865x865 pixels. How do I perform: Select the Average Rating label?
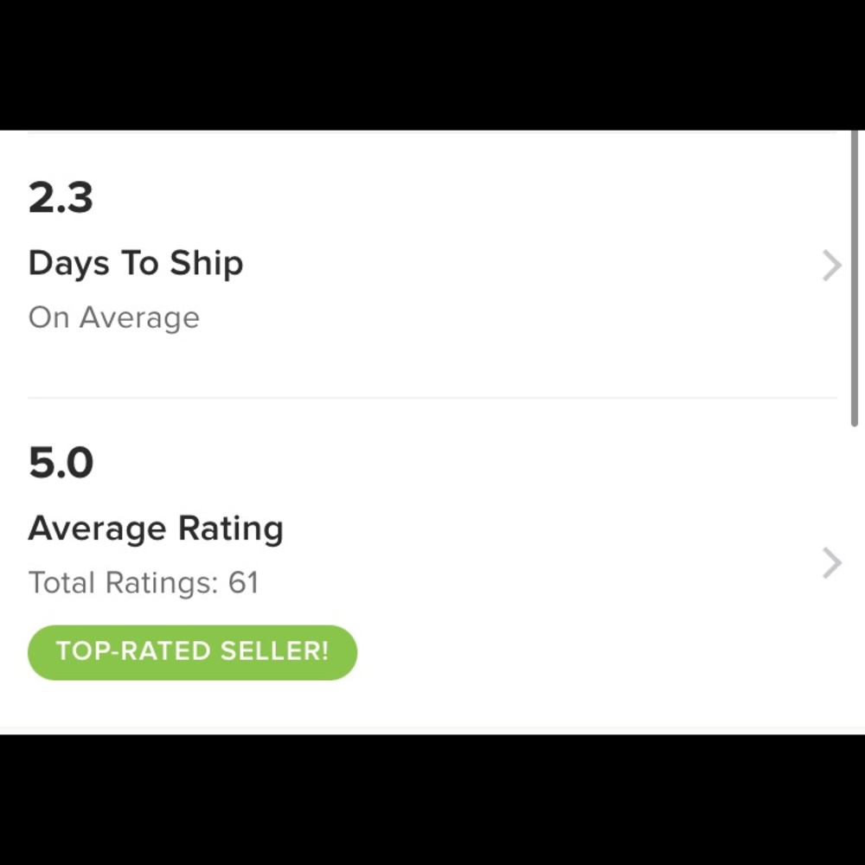click(156, 529)
